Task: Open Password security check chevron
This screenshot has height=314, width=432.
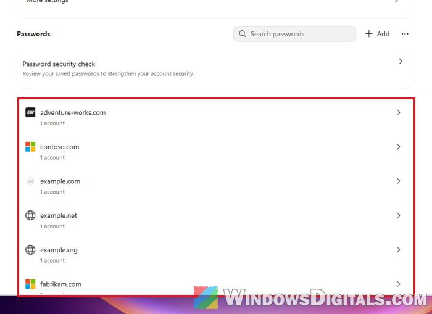Action: coord(401,61)
